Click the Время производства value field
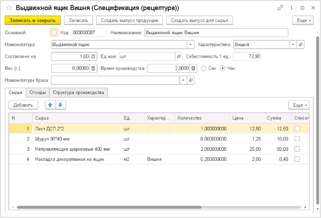This screenshot has height=218, width=321. [169, 68]
